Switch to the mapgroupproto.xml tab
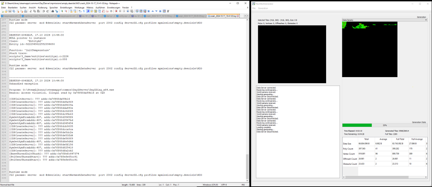The image size is (432, 187). [67, 16]
